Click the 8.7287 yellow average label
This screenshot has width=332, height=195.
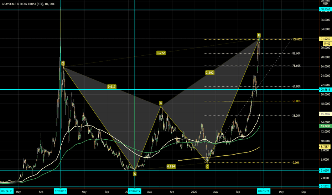(325, 146)
